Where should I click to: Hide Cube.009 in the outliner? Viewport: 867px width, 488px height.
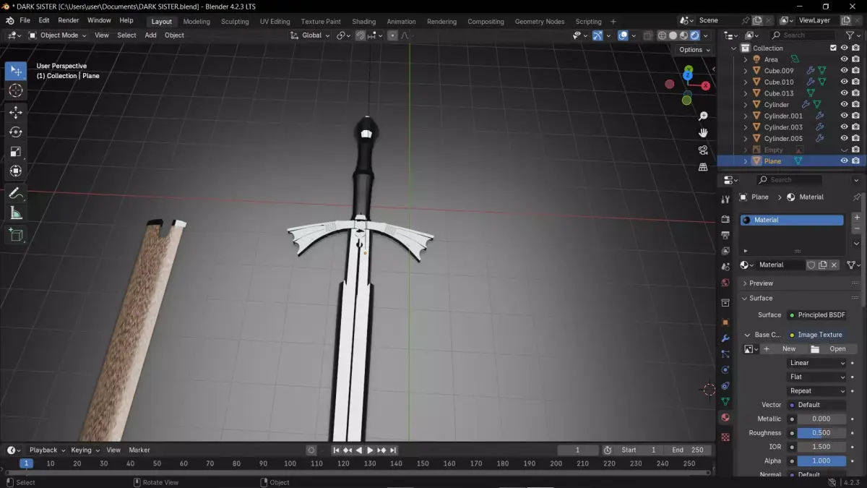click(844, 71)
